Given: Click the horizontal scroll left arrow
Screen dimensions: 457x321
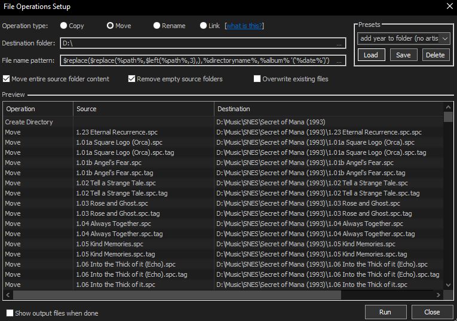Looking at the screenshot, I should click(x=8, y=295).
